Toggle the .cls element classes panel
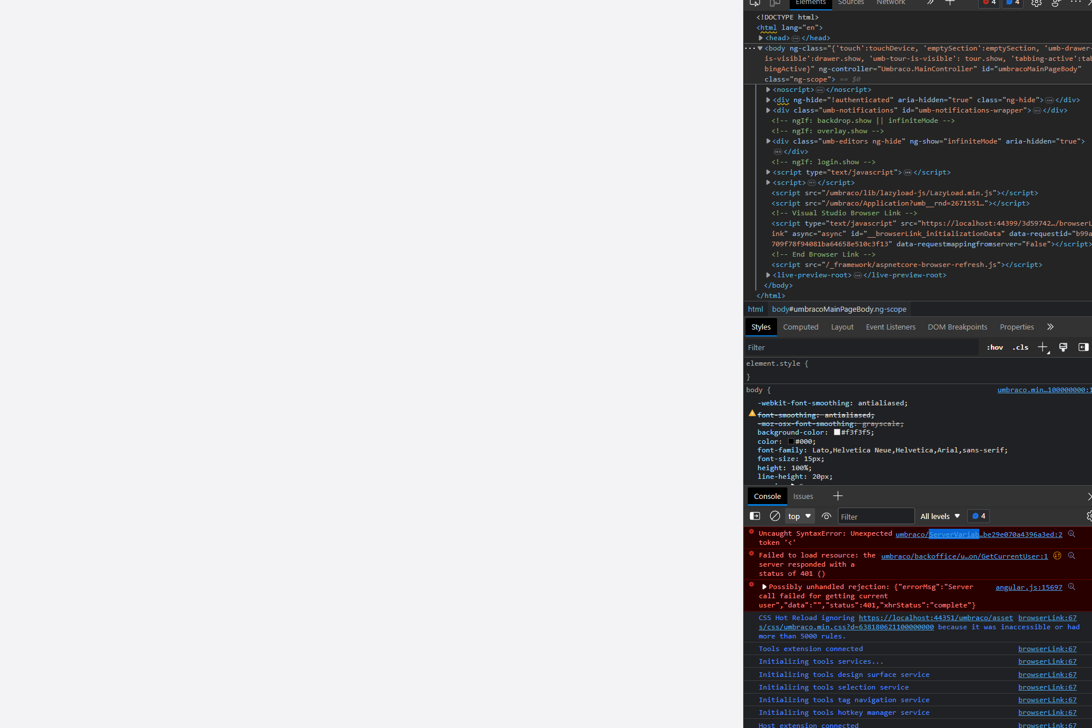The image size is (1092, 728). coord(1020,347)
